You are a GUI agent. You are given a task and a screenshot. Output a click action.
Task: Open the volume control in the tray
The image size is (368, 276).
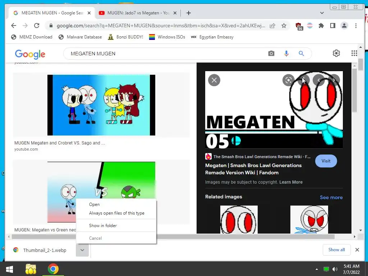(x=335, y=269)
